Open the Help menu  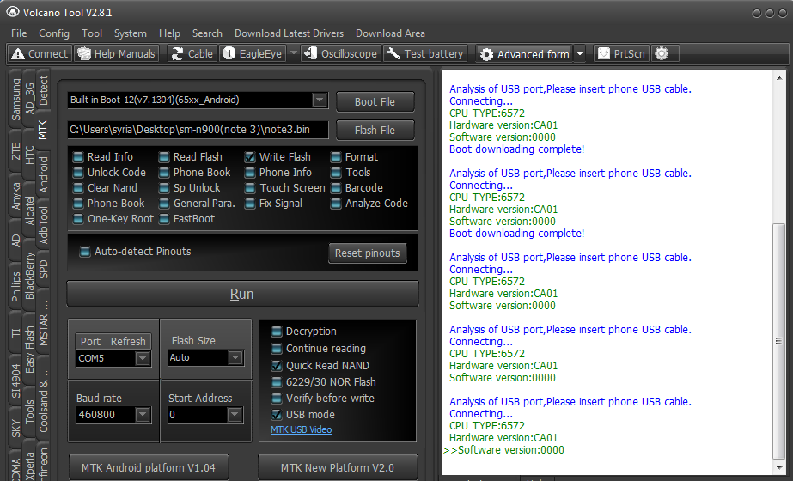tap(169, 33)
